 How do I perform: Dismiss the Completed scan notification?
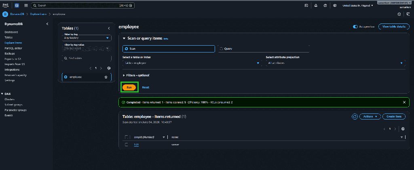point(404,102)
